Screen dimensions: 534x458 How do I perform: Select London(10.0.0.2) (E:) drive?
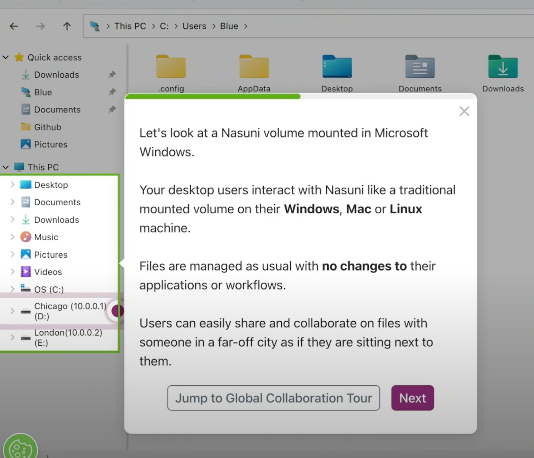tap(68, 337)
